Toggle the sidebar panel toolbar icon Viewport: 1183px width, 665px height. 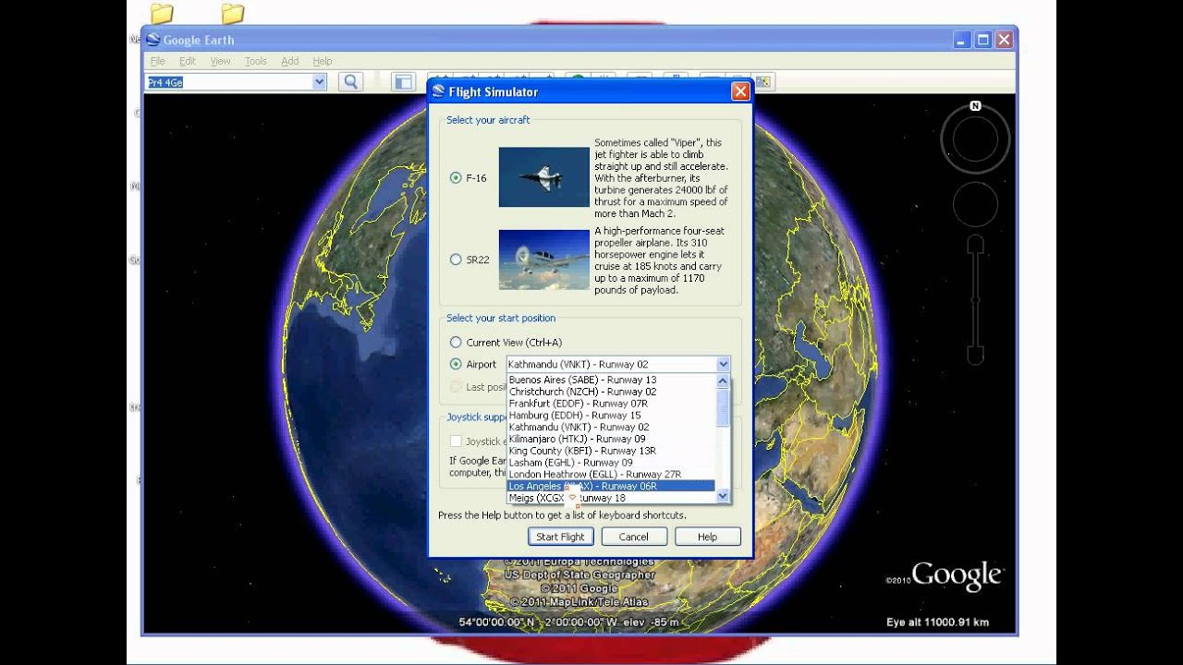click(x=403, y=82)
